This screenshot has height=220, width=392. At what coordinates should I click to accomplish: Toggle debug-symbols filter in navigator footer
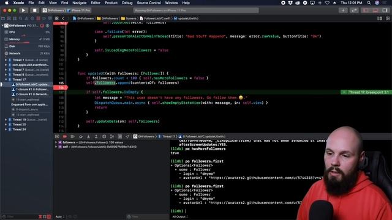tap(45, 217)
